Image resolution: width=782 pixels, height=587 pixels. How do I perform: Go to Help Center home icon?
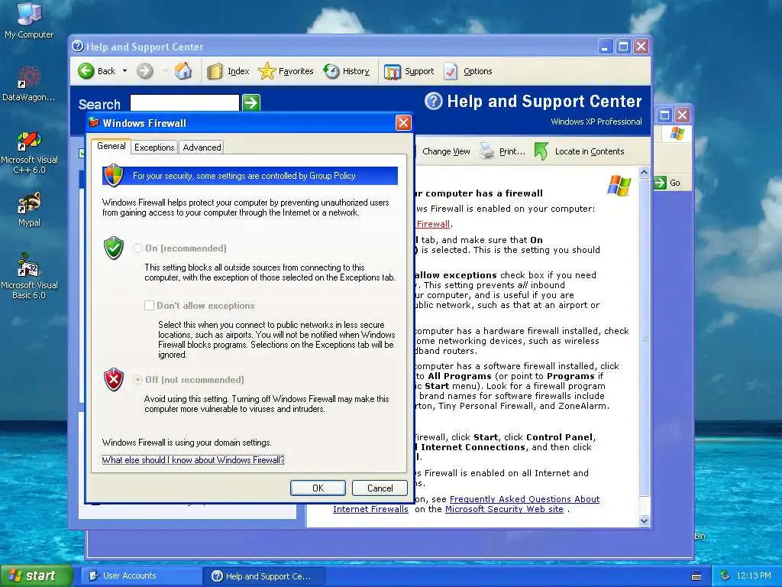[x=183, y=71]
